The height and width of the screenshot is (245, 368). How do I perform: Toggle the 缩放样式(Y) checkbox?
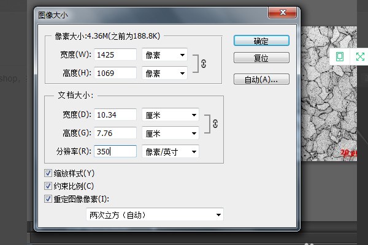48,173
